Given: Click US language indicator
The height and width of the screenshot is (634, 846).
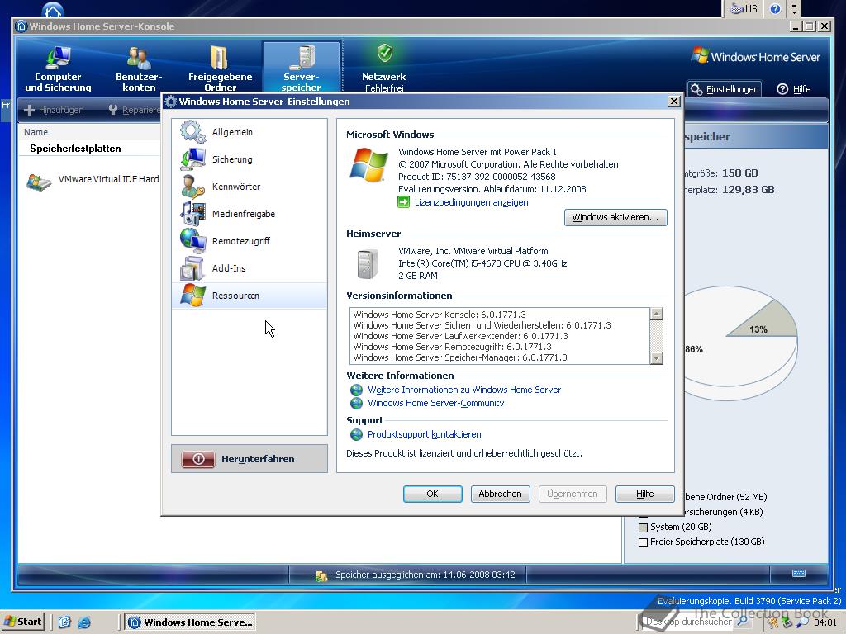Looking at the screenshot, I should click(744, 8).
